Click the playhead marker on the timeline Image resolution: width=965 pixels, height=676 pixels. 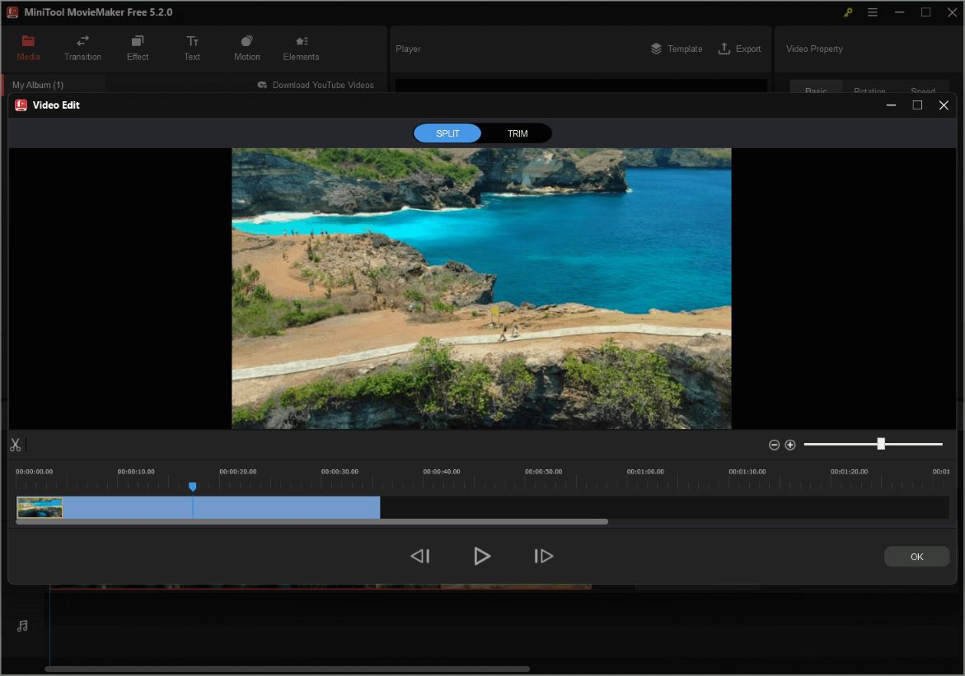pos(192,487)
